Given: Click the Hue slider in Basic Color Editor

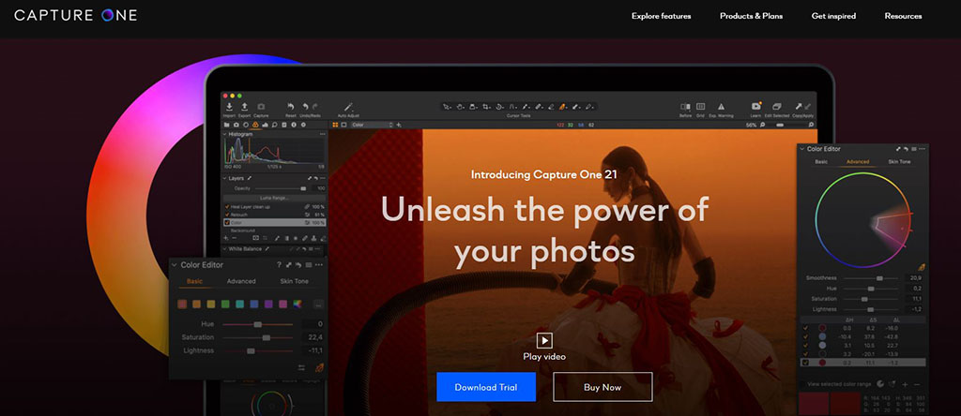Looking at the screenshot, I should point(257,324).
